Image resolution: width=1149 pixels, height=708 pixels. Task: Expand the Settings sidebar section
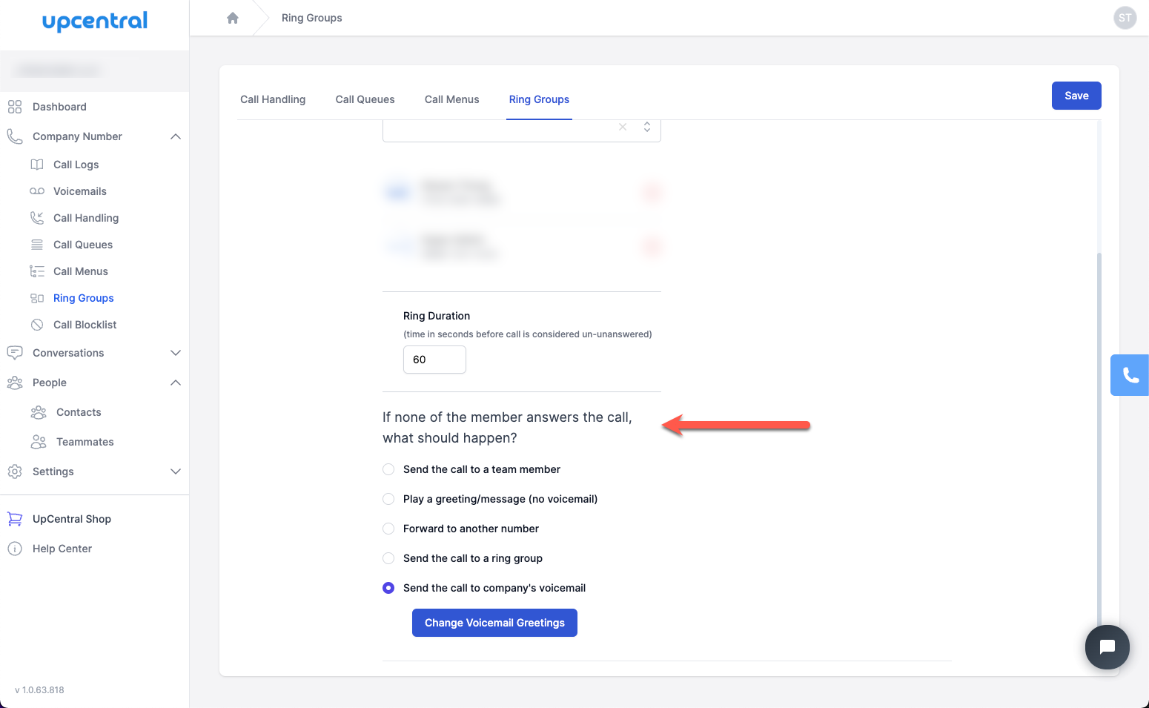coord(176,472)
